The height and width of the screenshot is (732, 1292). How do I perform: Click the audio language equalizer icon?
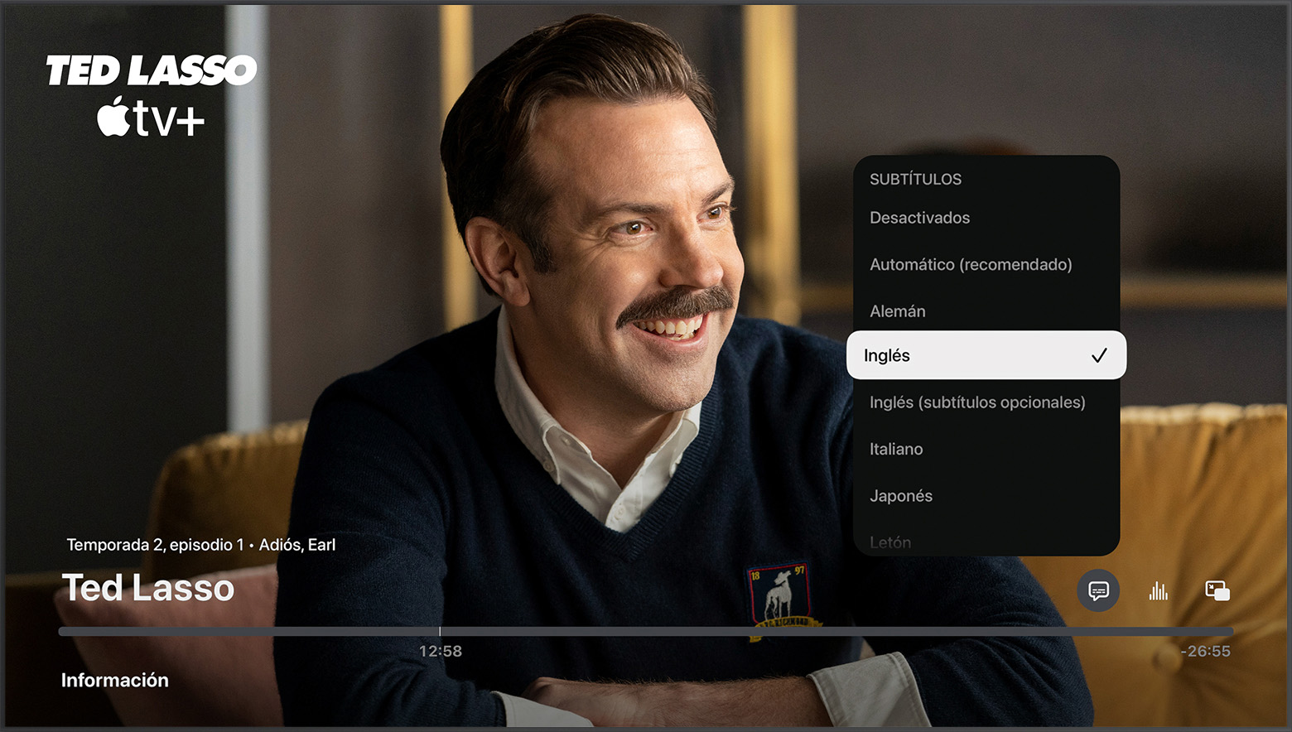tap(1159, 590)
